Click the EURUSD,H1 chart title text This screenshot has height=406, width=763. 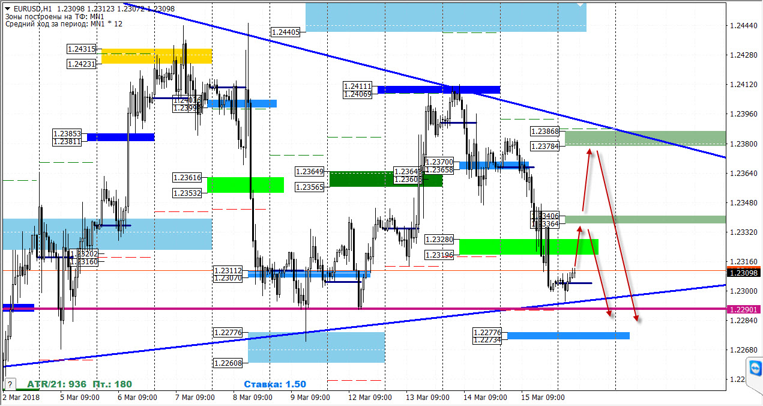coord(32,8)
